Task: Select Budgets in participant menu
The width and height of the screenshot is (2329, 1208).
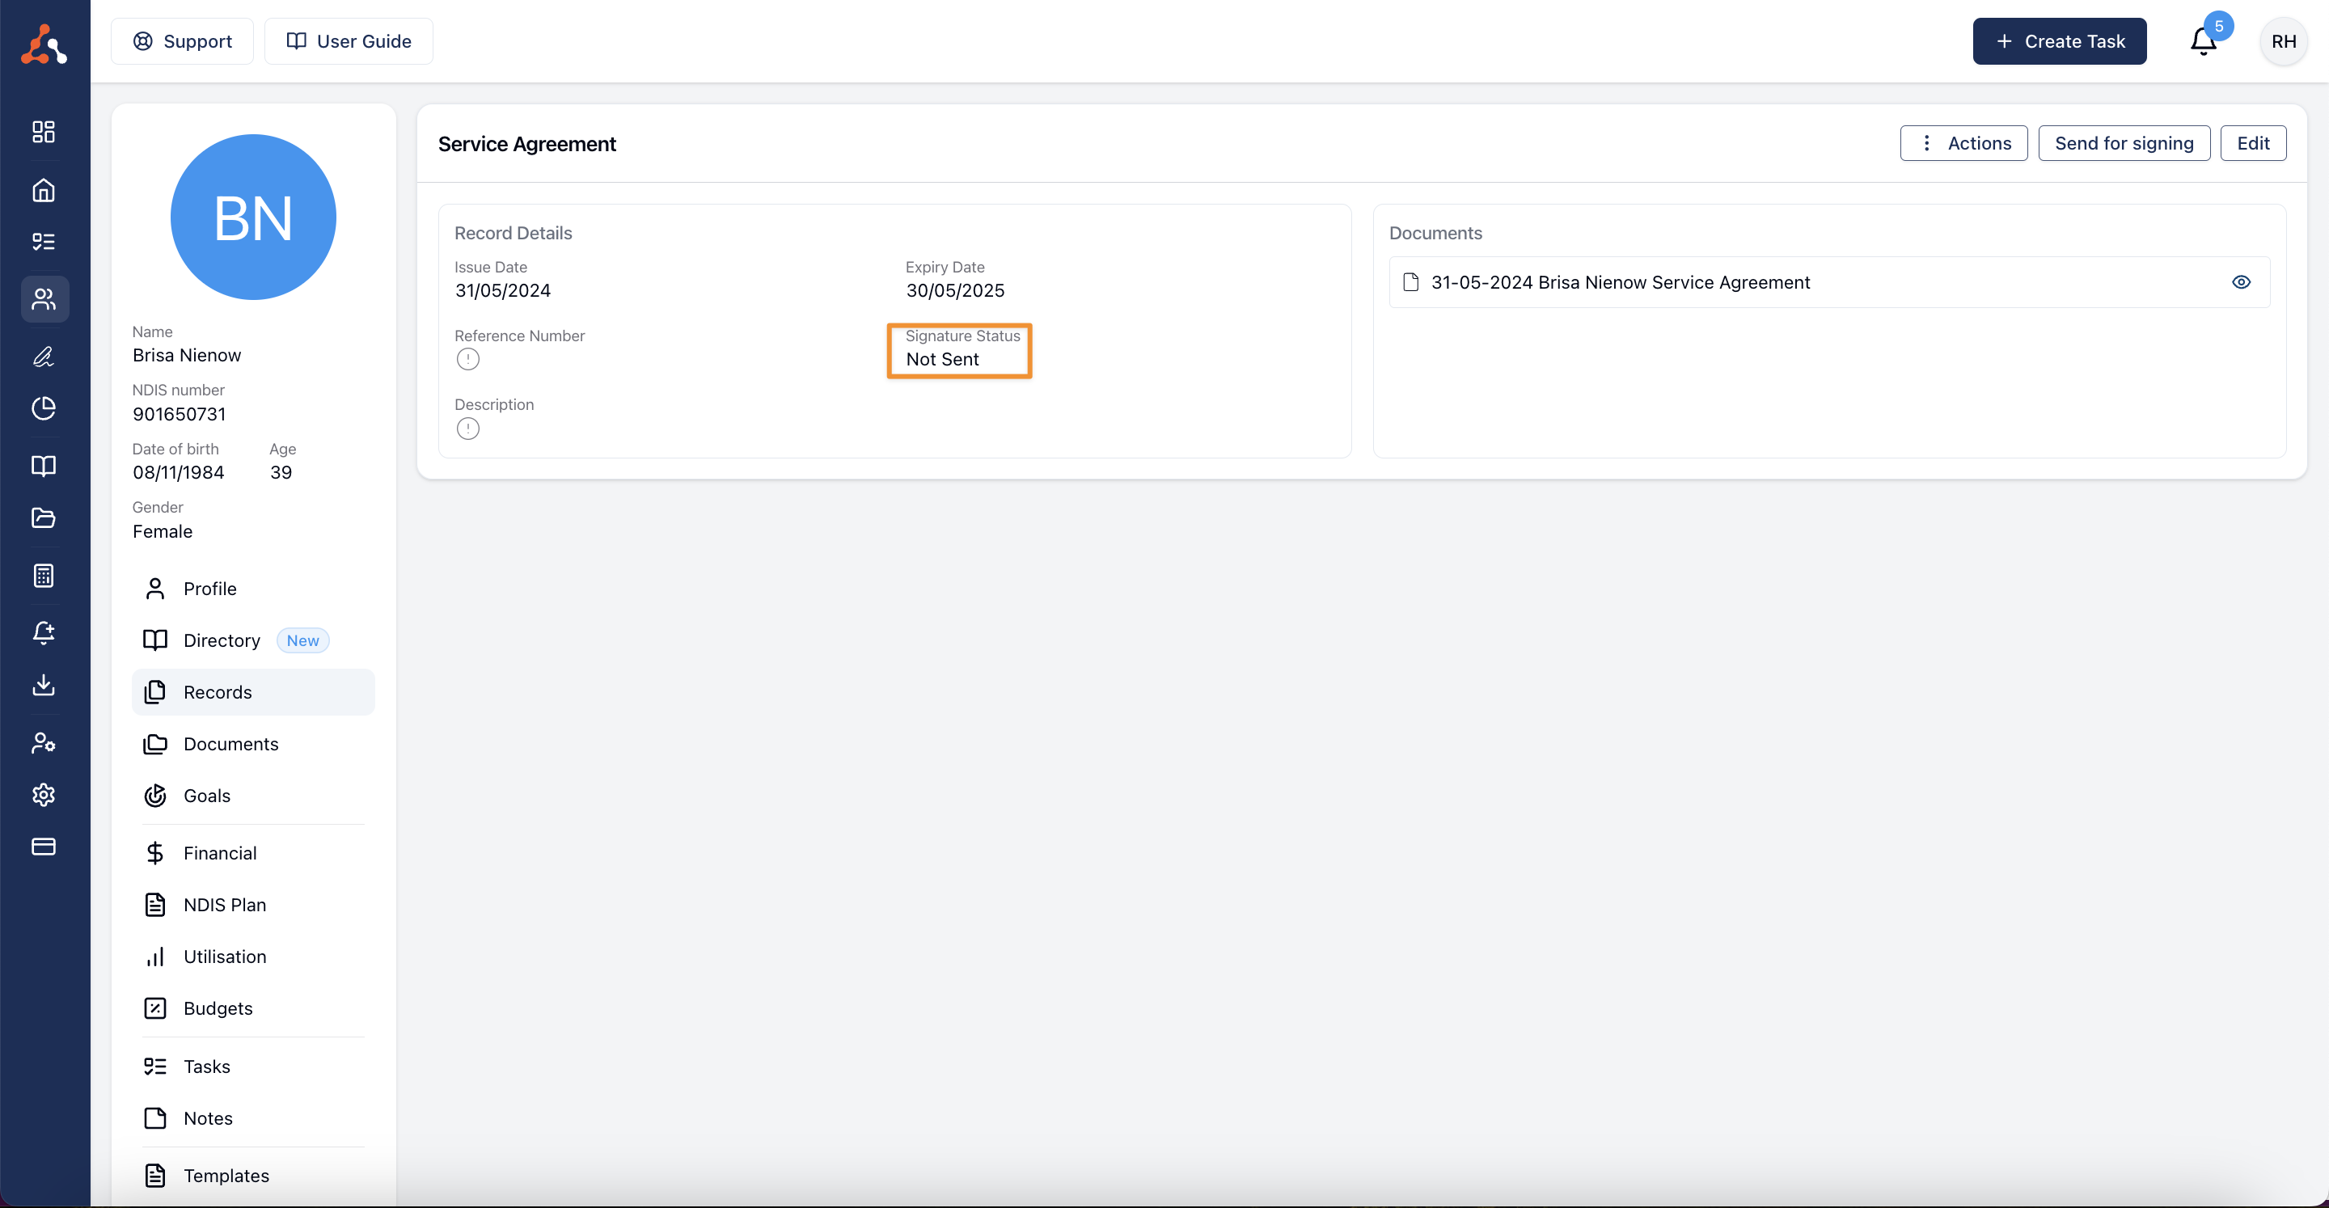Action: coord(253,1008)
